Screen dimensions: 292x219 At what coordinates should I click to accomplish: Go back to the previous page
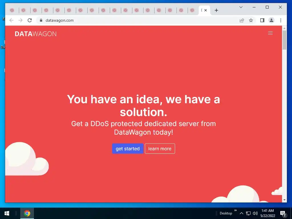(11, 20)
